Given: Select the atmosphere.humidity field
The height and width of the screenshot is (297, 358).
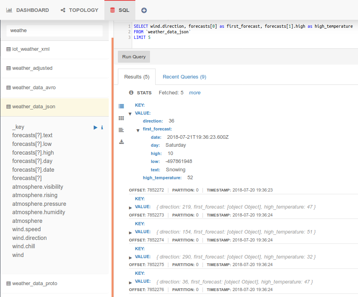Looking at the screenshot, I should pyautogui.click(x=38, y=213).
